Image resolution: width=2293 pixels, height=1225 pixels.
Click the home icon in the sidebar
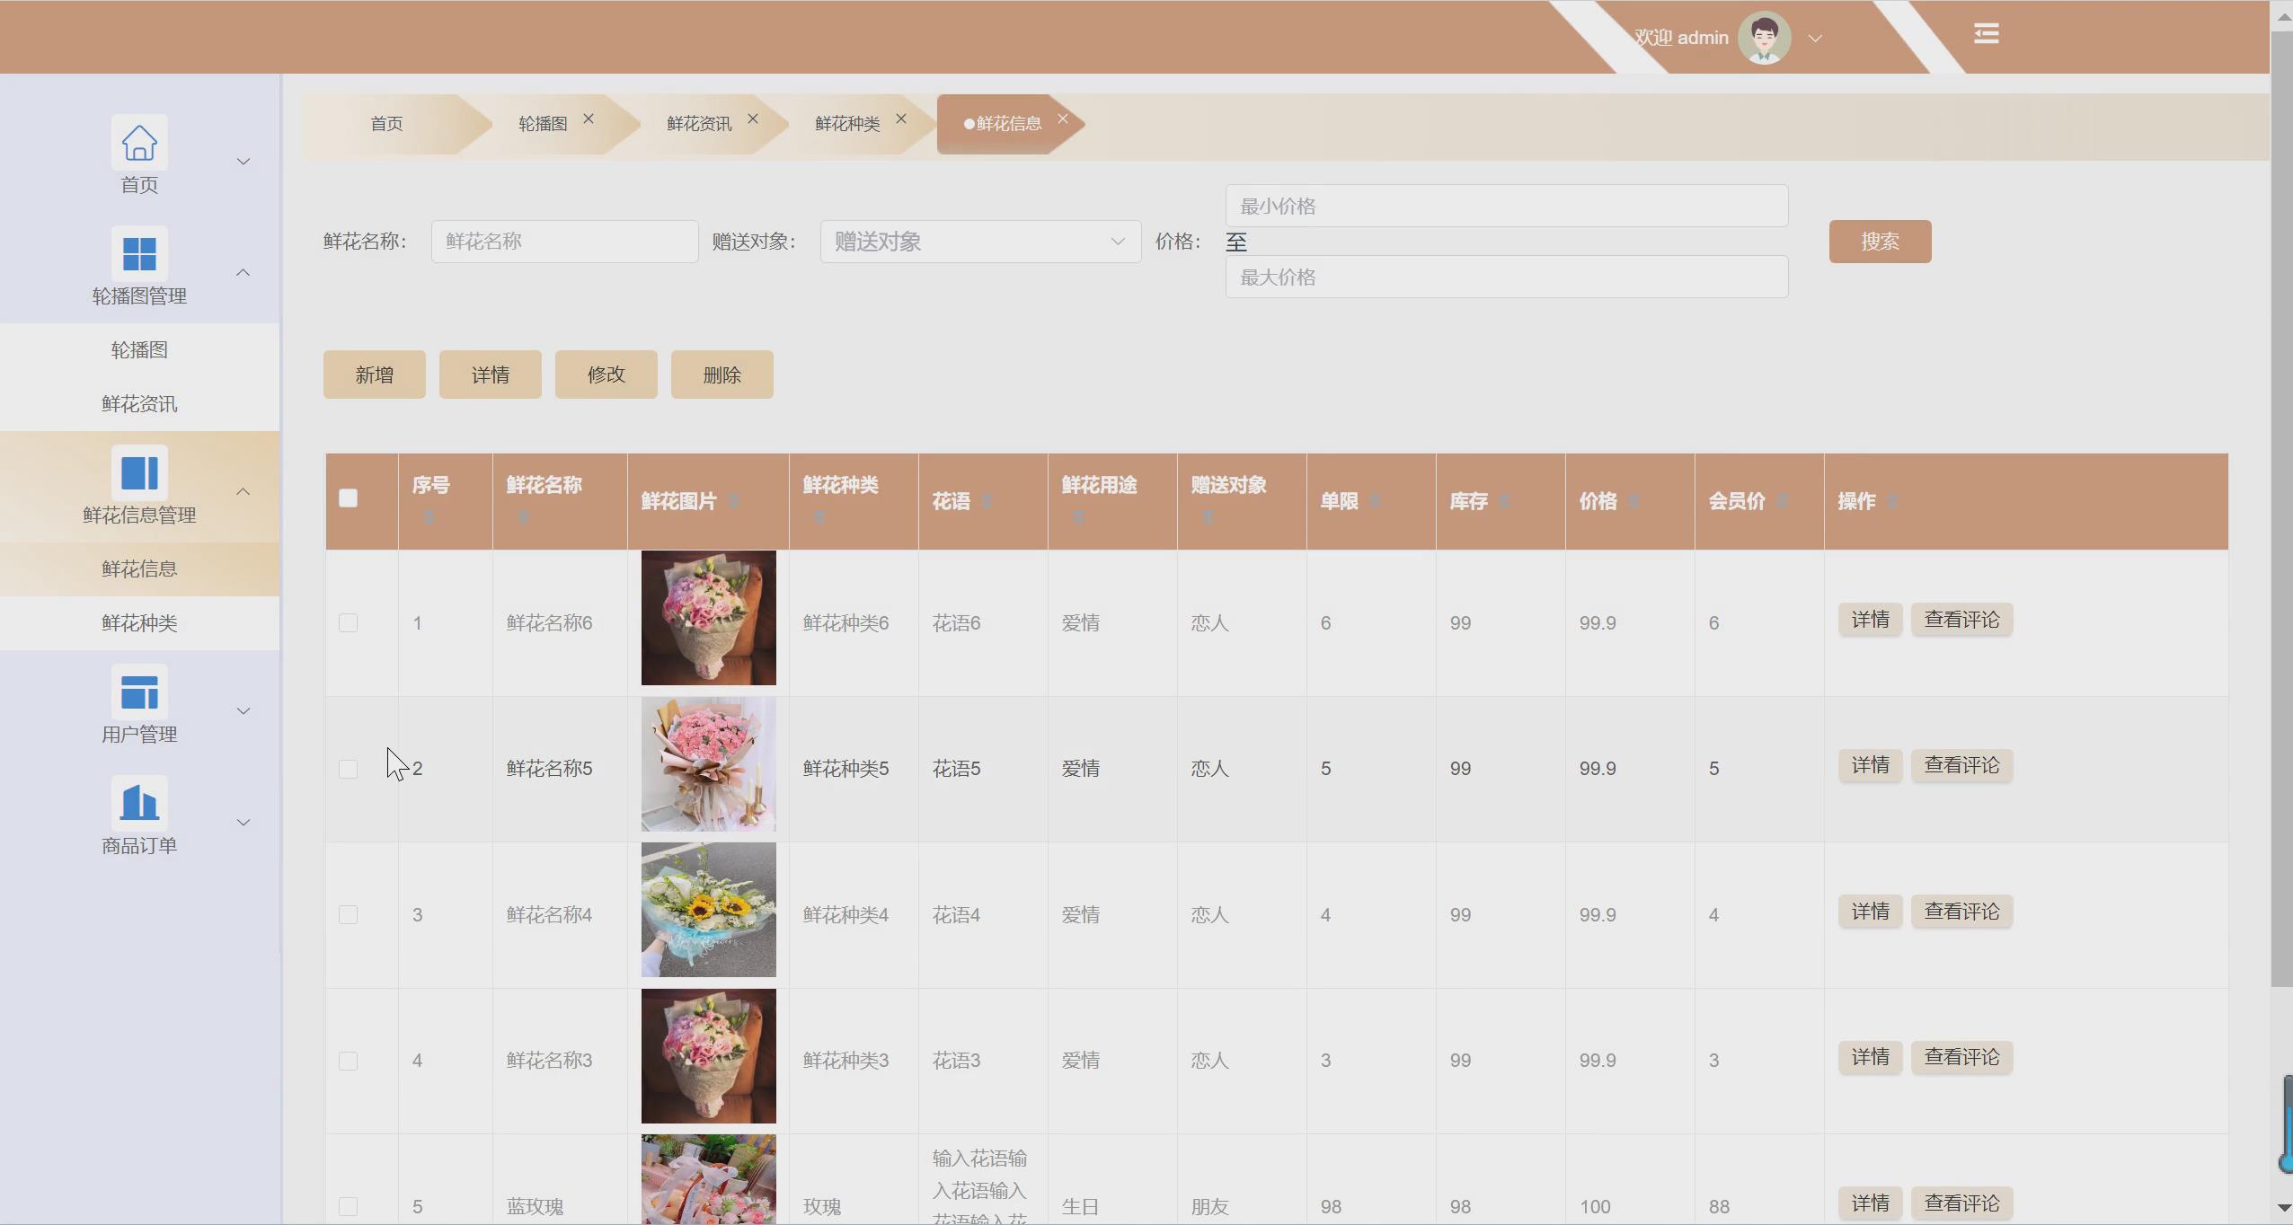coord(139,143)
